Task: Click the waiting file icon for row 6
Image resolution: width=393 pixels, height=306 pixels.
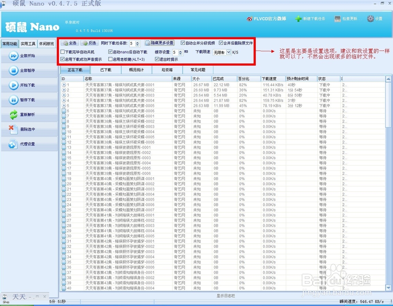Action: point(64,111)
